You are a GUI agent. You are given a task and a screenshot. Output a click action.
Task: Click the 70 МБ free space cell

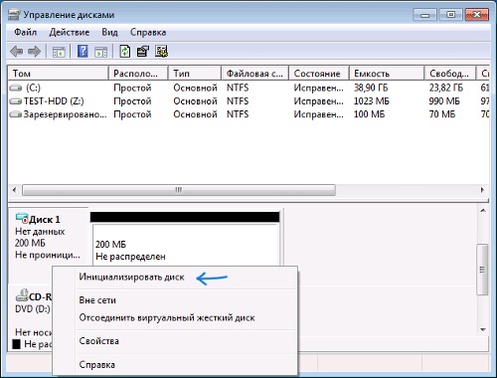pos(442,114)
